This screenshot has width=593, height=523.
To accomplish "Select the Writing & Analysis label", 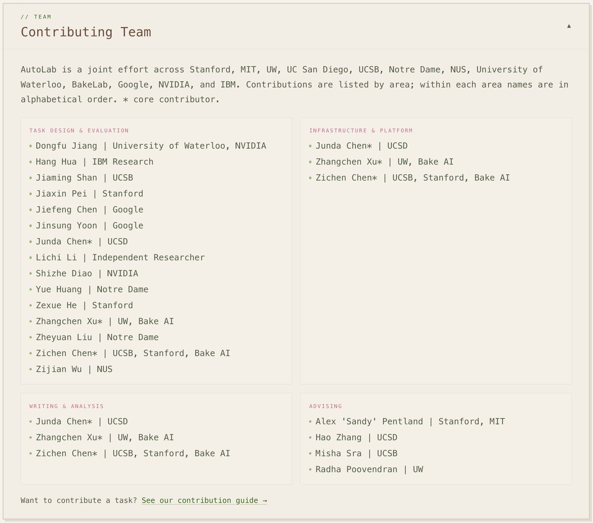I will coord(66,406).
